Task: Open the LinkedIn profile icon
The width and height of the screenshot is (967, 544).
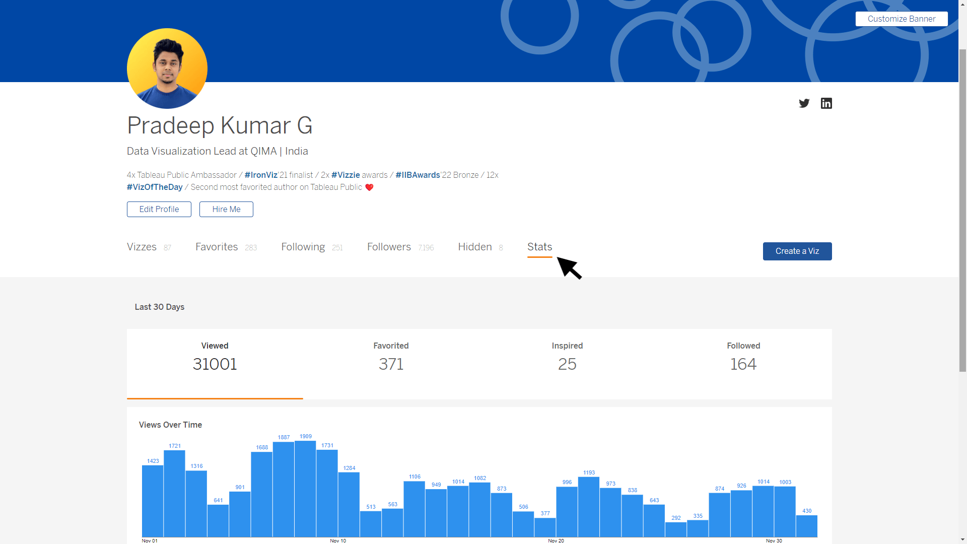Action: [x=826, y=103]
